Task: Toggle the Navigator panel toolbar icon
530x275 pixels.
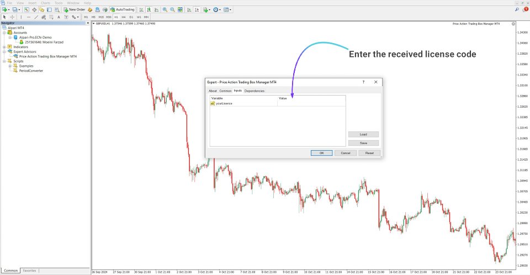Action: (x=41, y=10)
